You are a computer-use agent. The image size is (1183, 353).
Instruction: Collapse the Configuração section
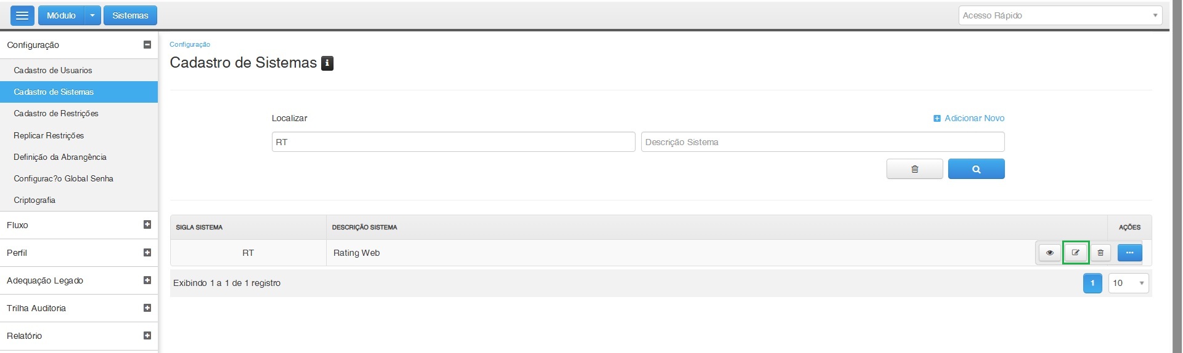pyautogui.click(x=147, y=45)
